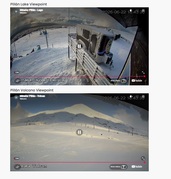171x179 pixels.
Task: Open the Mirador Pillán - Lago title link
Action: point(31,10)
